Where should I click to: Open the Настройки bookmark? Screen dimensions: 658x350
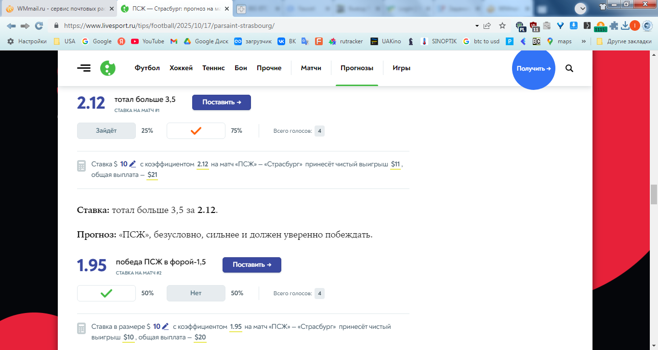tap(27, 41)
